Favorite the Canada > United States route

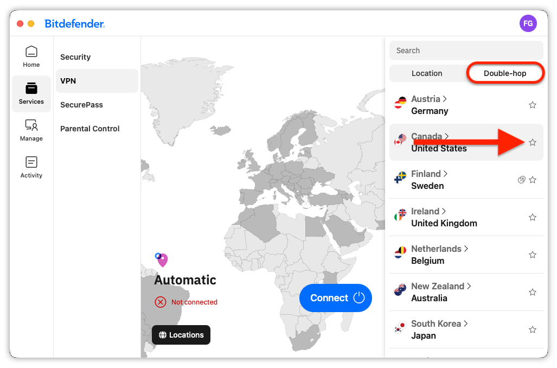[532, 143]
